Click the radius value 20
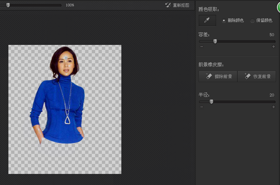Image resolution: width=280 pixels, height=185 pixels. point(272,95)
